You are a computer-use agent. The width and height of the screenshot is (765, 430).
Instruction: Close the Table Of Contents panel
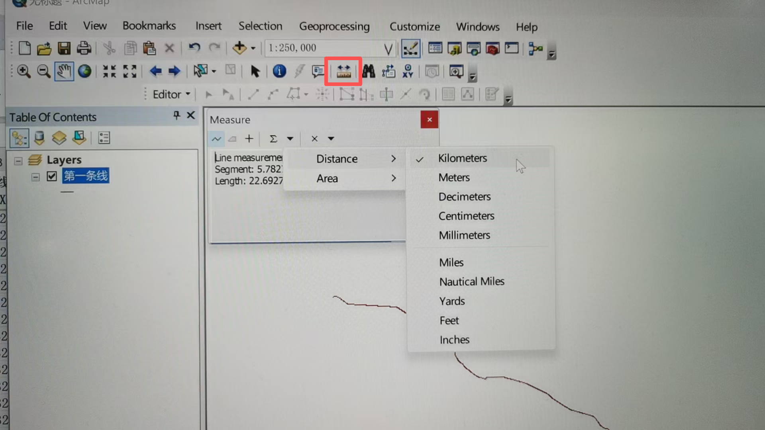(x=191, y=115)
